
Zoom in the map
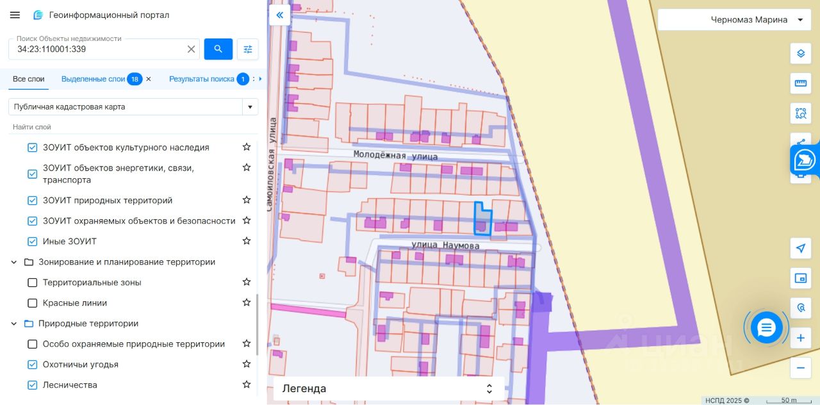click(801, 338)
